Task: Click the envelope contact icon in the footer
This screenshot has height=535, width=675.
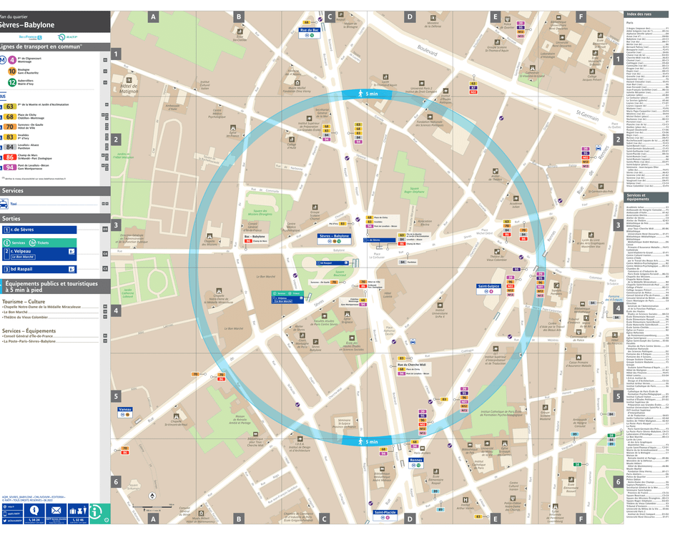Action: click(x=56, y=511)
